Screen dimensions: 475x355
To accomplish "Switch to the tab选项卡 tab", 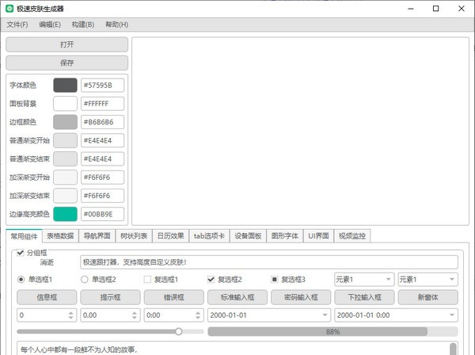I will pyautogui.click(x=209, y=236).
